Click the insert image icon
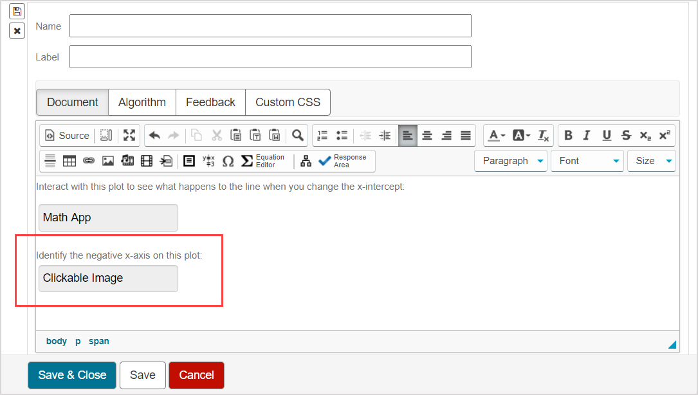698x395 pixels. tap(108, 161)
